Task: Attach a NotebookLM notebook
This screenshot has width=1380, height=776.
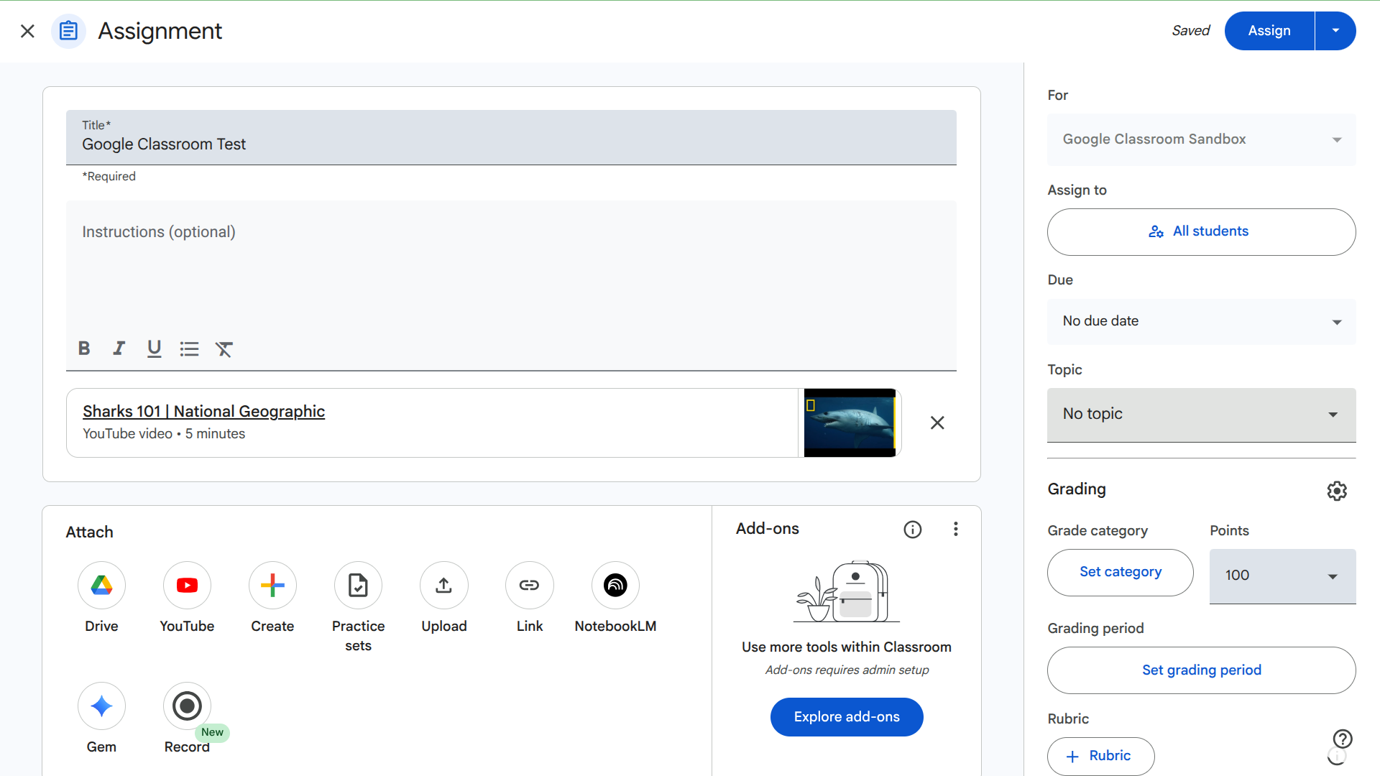Action: click(x=615, y=586)
